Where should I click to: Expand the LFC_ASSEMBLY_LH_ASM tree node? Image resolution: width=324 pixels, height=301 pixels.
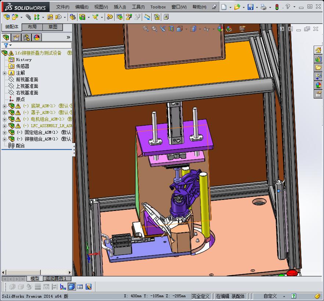[x=4, y=126]
